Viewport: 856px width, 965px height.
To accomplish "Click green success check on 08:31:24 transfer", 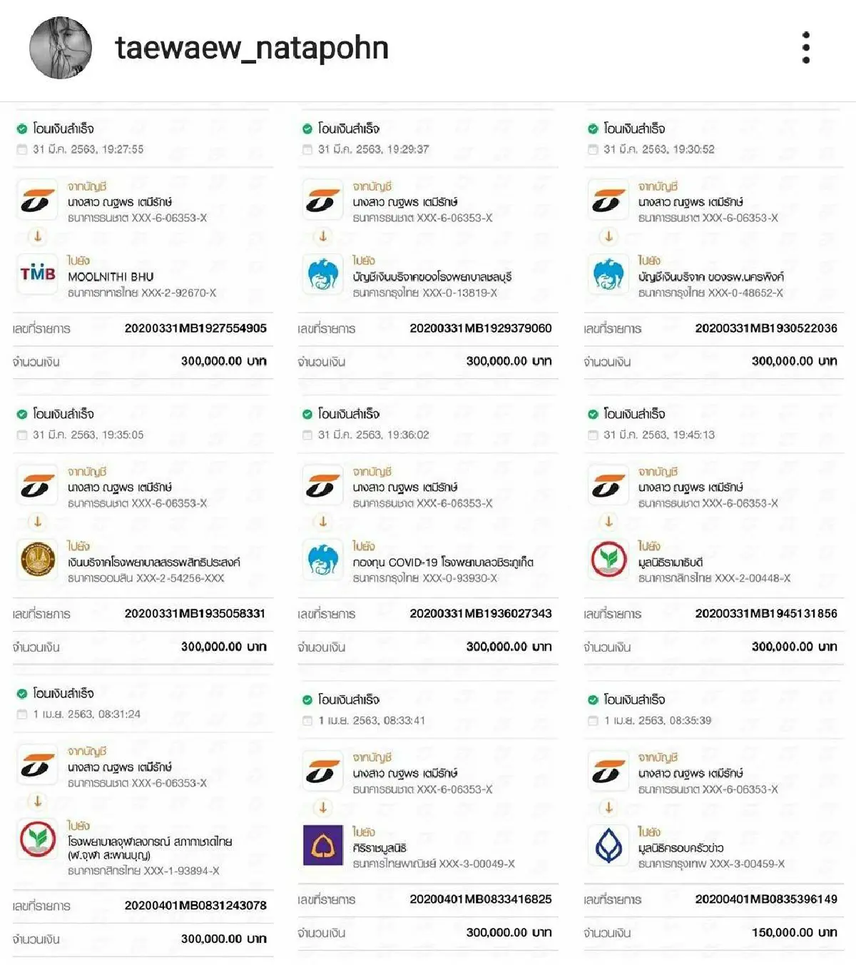I will pyautogui.click(x=22, y=694).
